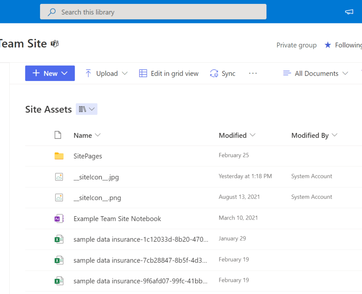Image resolution: width=362 pixels, height=294 pixels.
Task: Click the Site Assets heading
Action: tap(48, 109)
